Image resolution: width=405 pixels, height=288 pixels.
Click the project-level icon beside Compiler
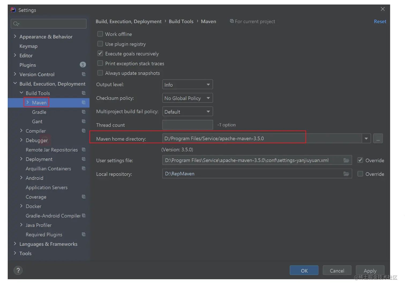(84, 130)
